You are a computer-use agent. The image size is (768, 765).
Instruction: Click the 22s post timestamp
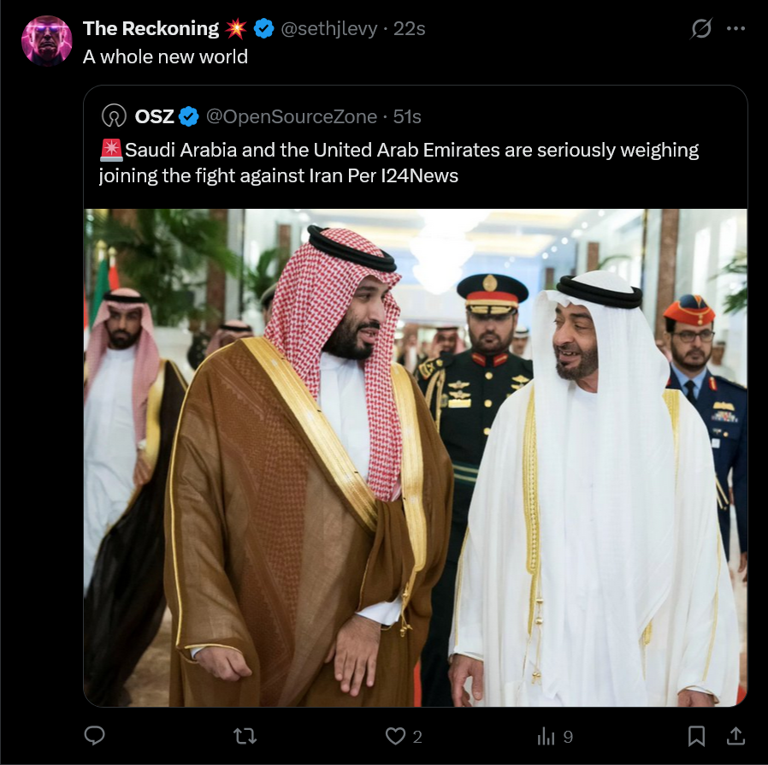click(x=409, y=29)
